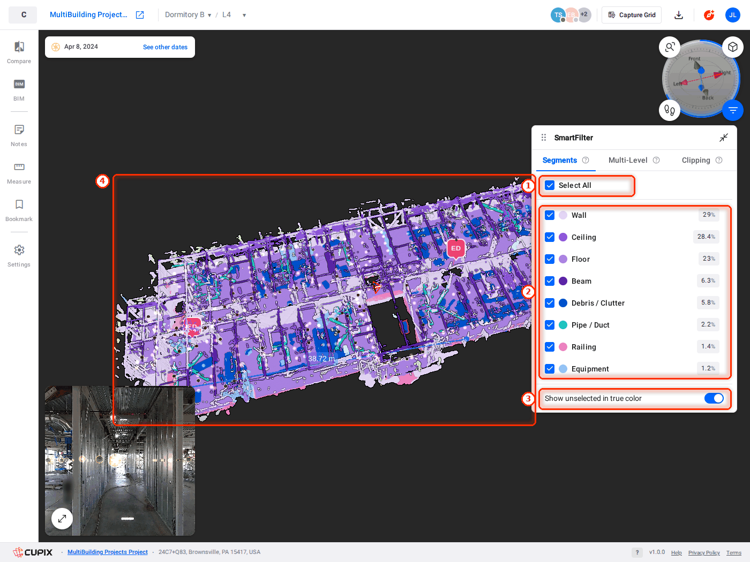The image size is (750, 562).
Task: Open the Notes tool
Action: pyautogui.click(x=19, y=135)
